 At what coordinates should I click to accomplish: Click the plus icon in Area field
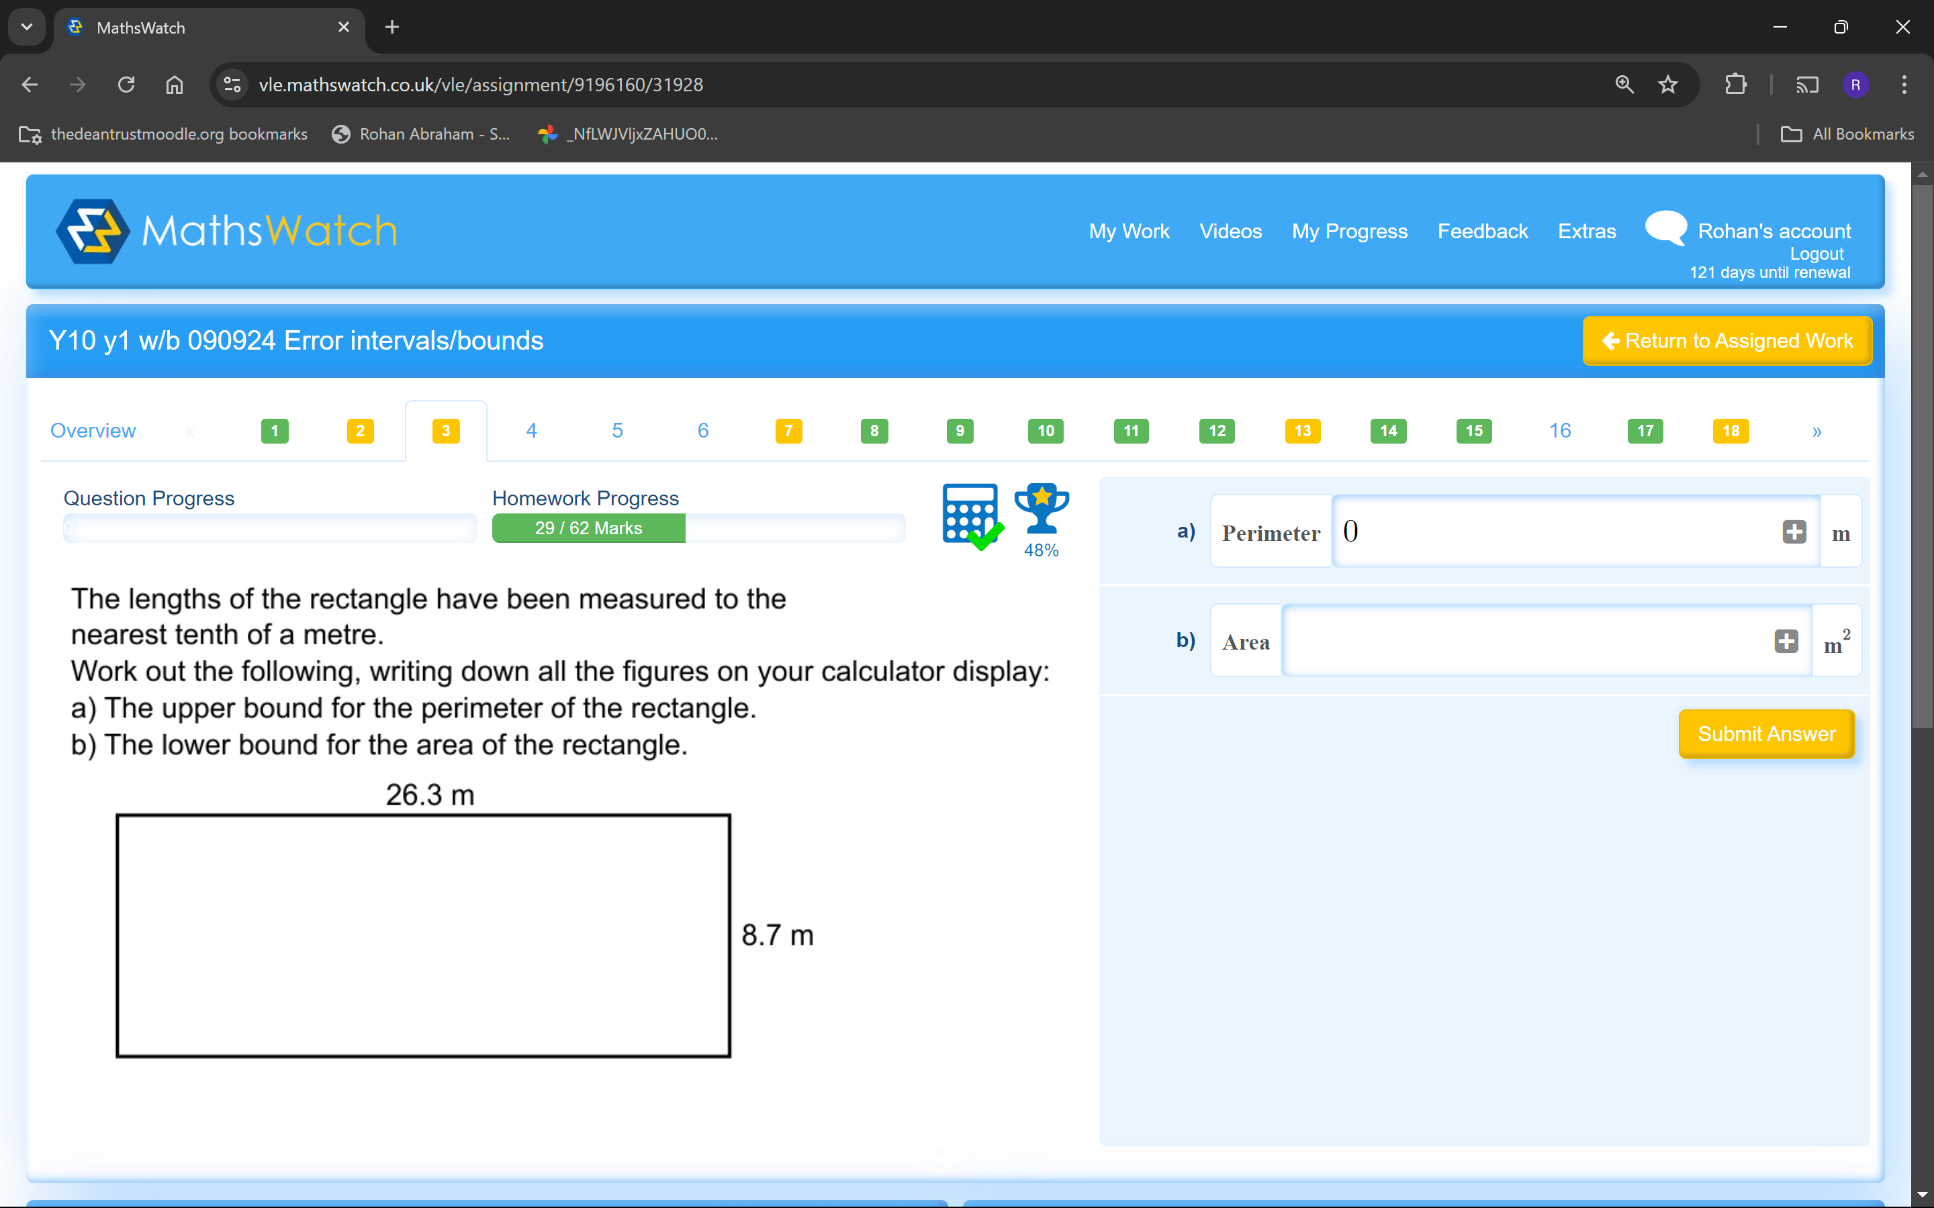(1786, 641)
